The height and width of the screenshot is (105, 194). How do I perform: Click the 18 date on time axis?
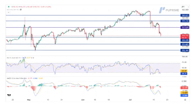109,100
